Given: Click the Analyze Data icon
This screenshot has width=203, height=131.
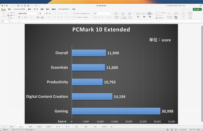Looking at the screenshot, I should click(x=190, y=14).
